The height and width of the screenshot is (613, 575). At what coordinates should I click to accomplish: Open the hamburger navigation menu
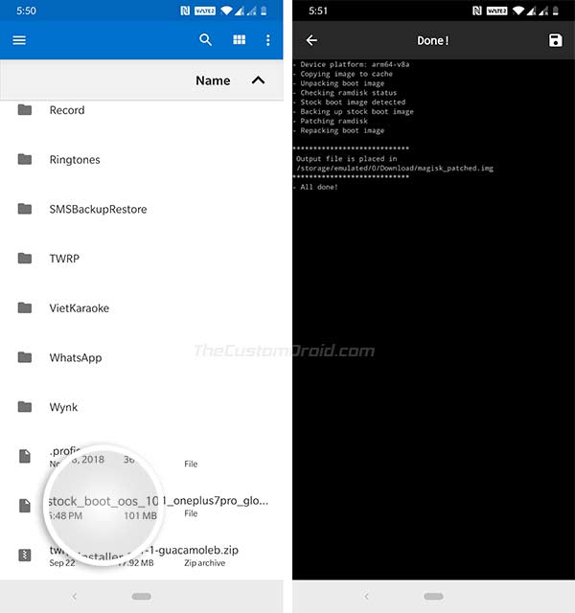pyautogui.click(x=19, y=40)
